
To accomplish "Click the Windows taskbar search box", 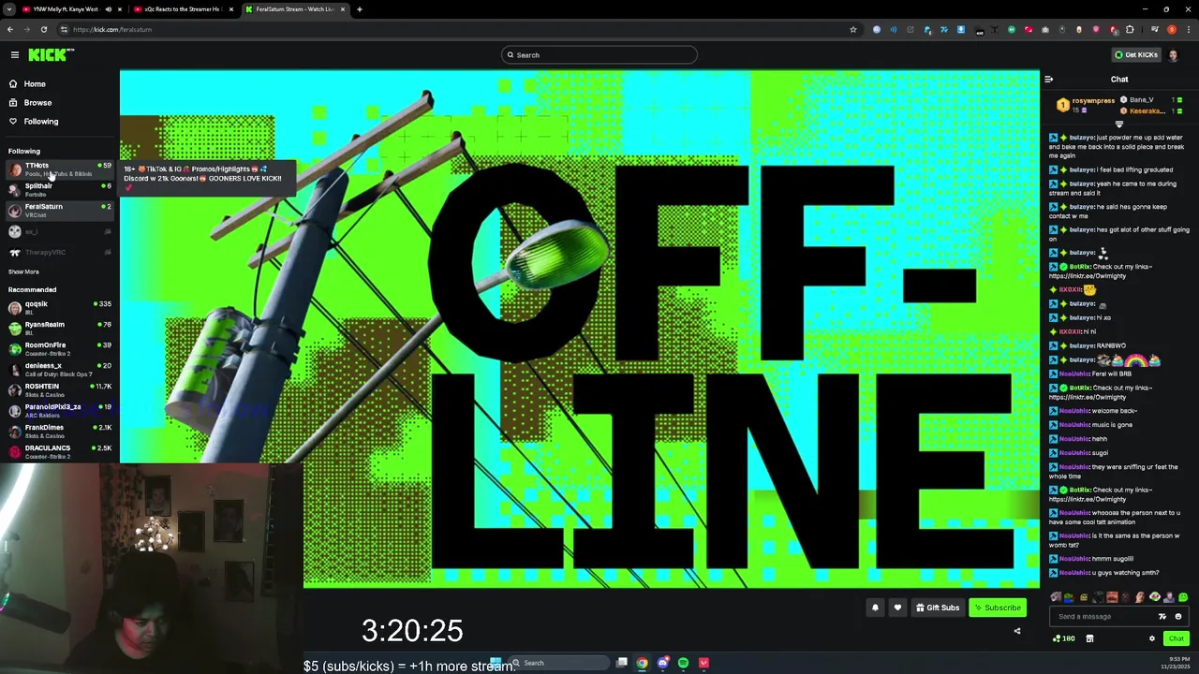I will [558, 663].
